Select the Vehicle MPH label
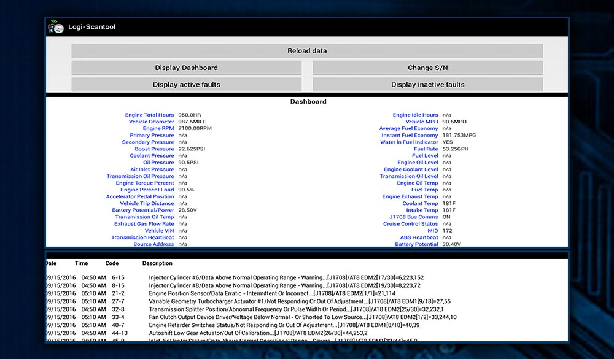The width and height of the screenshot is (614, 359). click(x=422, y=122)
